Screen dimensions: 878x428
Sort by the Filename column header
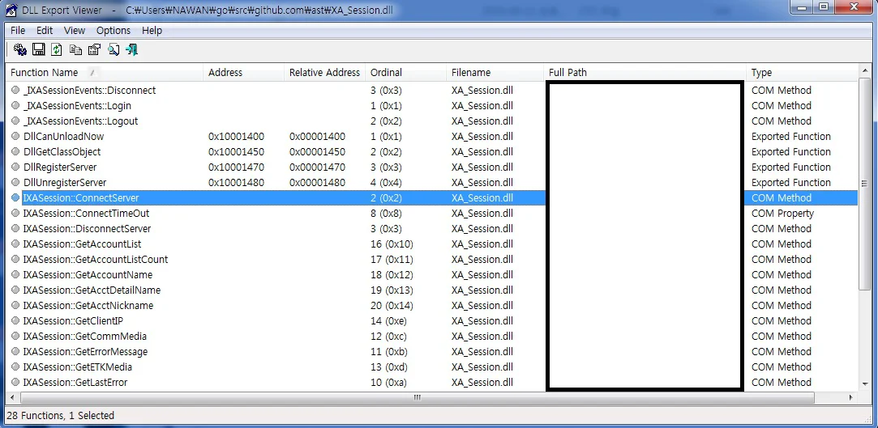(495, 73)
